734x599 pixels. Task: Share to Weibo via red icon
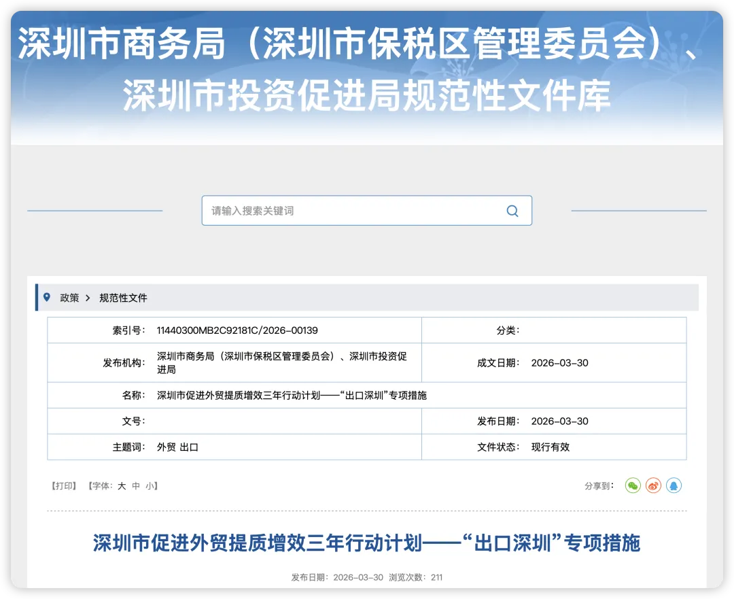click(x=653, y=485)
